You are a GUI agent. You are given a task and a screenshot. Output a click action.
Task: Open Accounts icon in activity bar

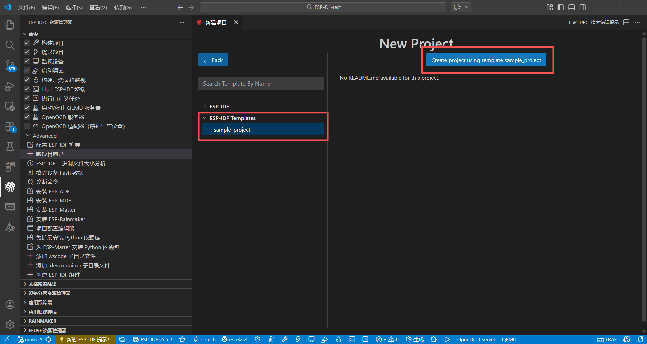(10, 305)
